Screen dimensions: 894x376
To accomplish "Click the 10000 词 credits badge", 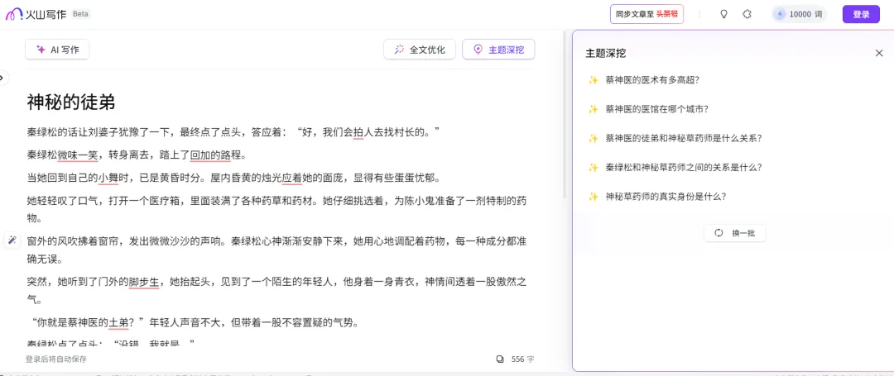I will pos(799,14).
